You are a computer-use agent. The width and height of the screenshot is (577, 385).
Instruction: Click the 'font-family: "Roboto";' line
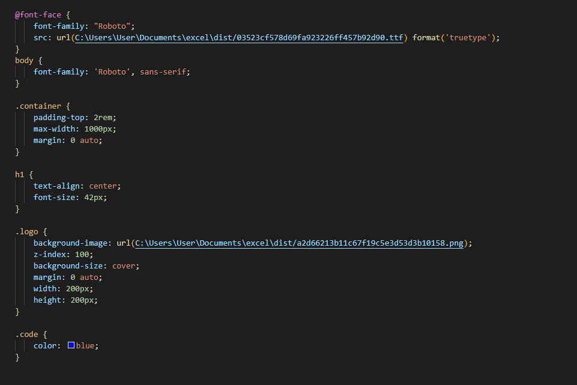coord(84,26)
